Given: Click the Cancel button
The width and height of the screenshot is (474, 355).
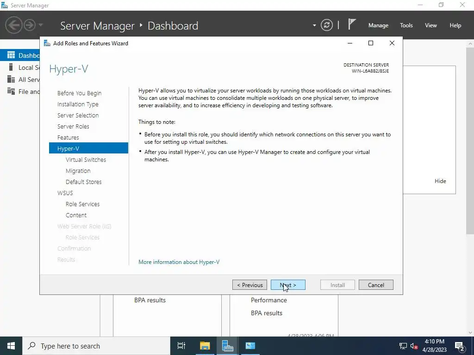Looking at the screenshot, I should pos(376,285).
